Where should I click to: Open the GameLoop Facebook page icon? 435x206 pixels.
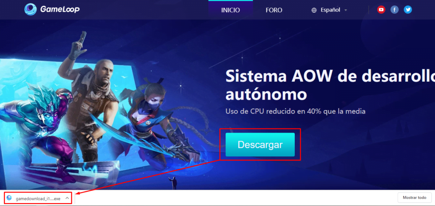pos(395,10)
